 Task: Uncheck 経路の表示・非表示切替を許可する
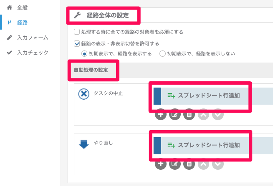point(77,43)
